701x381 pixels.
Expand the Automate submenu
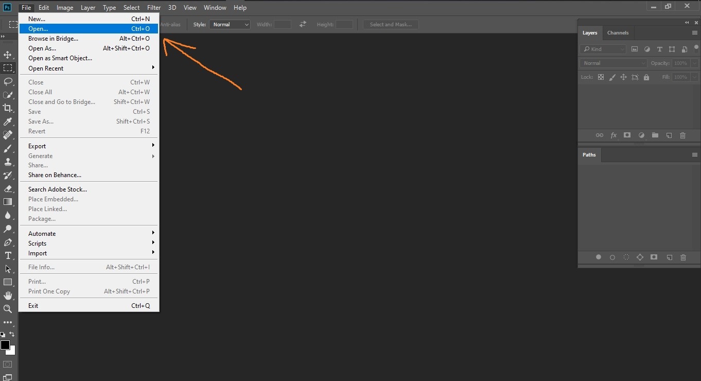89,233
